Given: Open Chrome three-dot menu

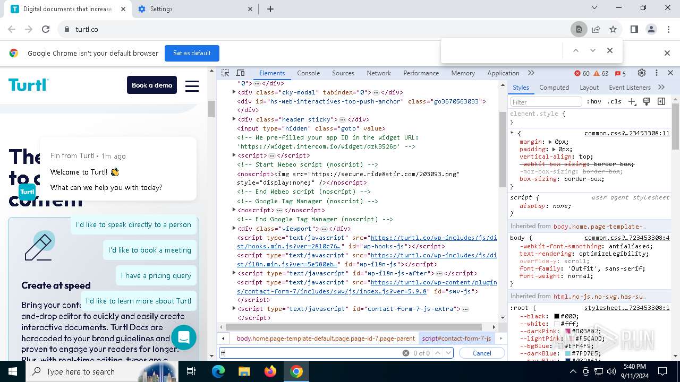Looking at the screenshot, I should pyautogui.click(x=668, y=29).
